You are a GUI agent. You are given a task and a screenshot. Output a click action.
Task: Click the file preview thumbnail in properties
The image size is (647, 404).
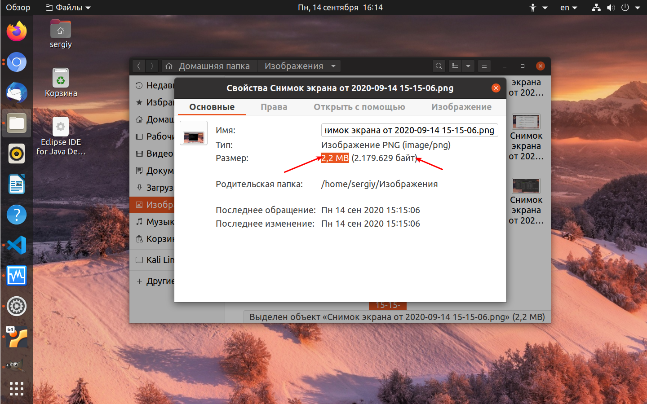coord(194,133)
